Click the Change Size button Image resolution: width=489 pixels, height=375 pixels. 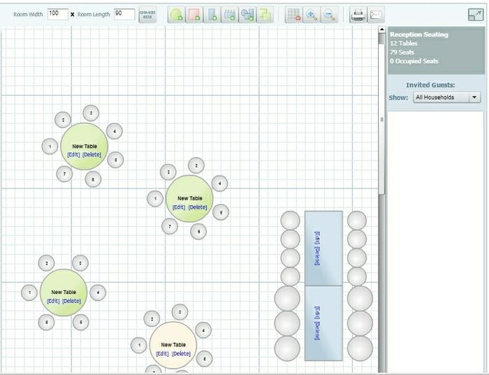tap(147, 15)
